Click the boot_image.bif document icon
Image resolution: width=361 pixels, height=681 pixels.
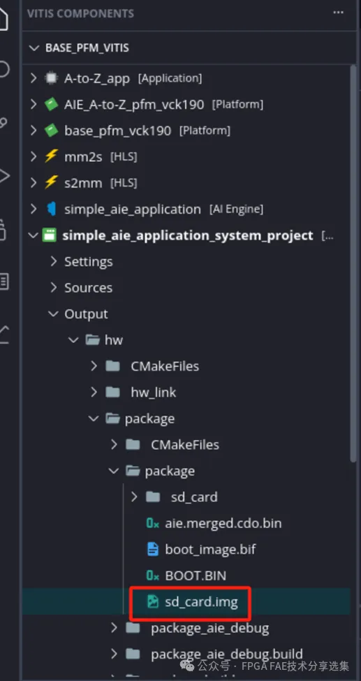pyautogui.click(x=152, y=550)
